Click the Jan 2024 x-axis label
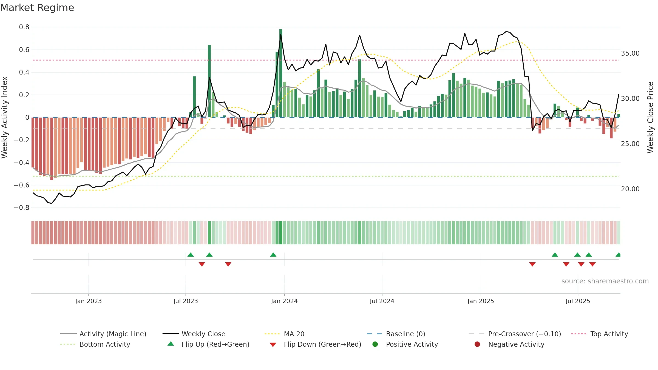 (x=284, y=301)
